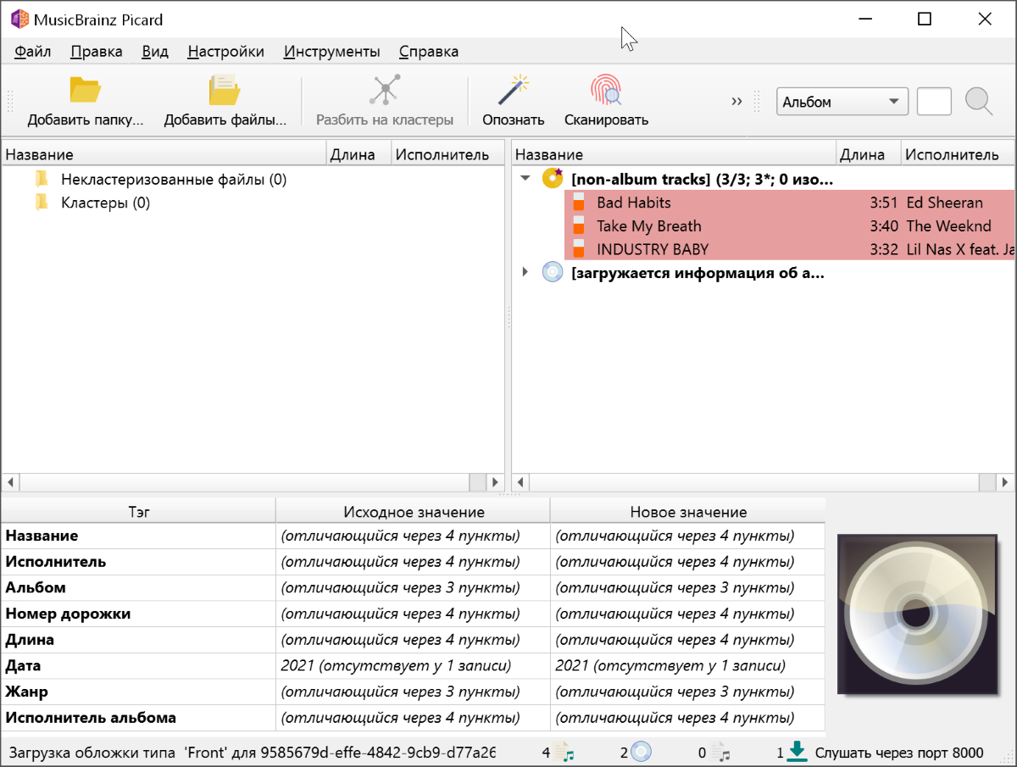Open the Вид menu
Image resolution: width=1017 pixels, height=767 pixels.
coord(155,51)
